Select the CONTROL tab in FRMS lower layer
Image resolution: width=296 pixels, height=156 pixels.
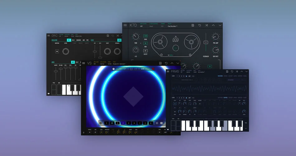point(225,98)
